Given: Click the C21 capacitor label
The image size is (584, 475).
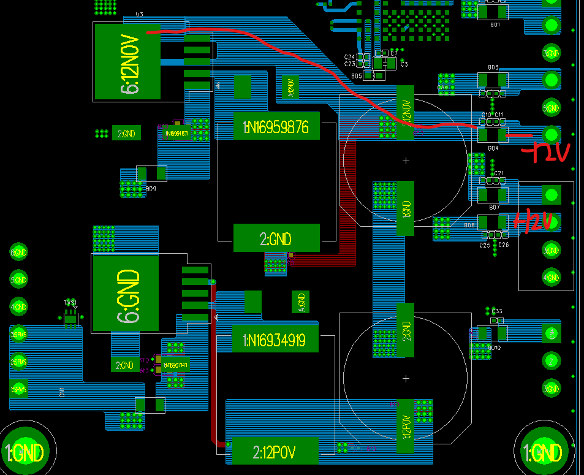Looking at the screenshot, I should coord(499,173).
